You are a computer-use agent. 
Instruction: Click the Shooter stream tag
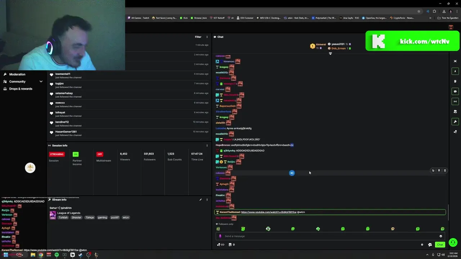click(76, 218)
